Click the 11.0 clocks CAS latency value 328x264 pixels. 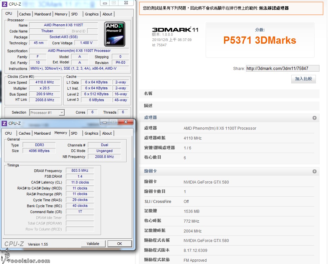(x=80, y=182)
